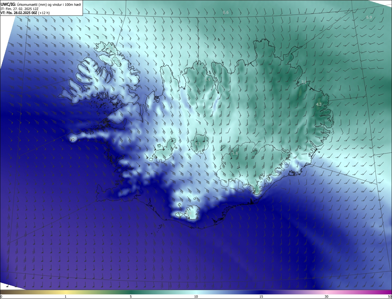The image size is (392, 299).
Task: Click the '5' tick label on the color scale
Action: [x=131, y=297]
